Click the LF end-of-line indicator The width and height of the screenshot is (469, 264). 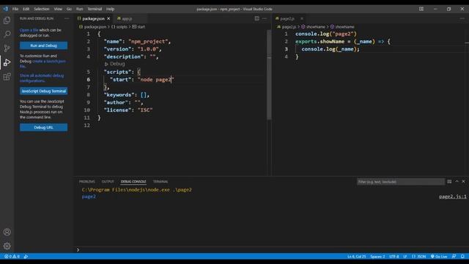click(x=405, y=257)
